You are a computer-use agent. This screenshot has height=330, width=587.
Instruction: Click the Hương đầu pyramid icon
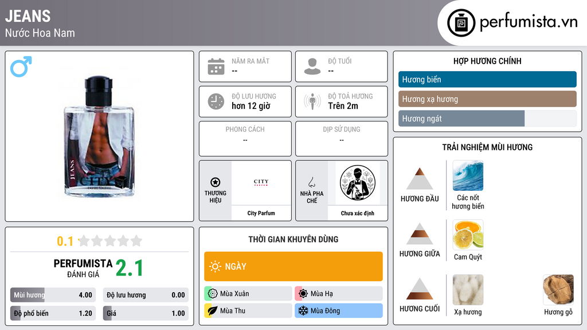click(x=420, y=179)
